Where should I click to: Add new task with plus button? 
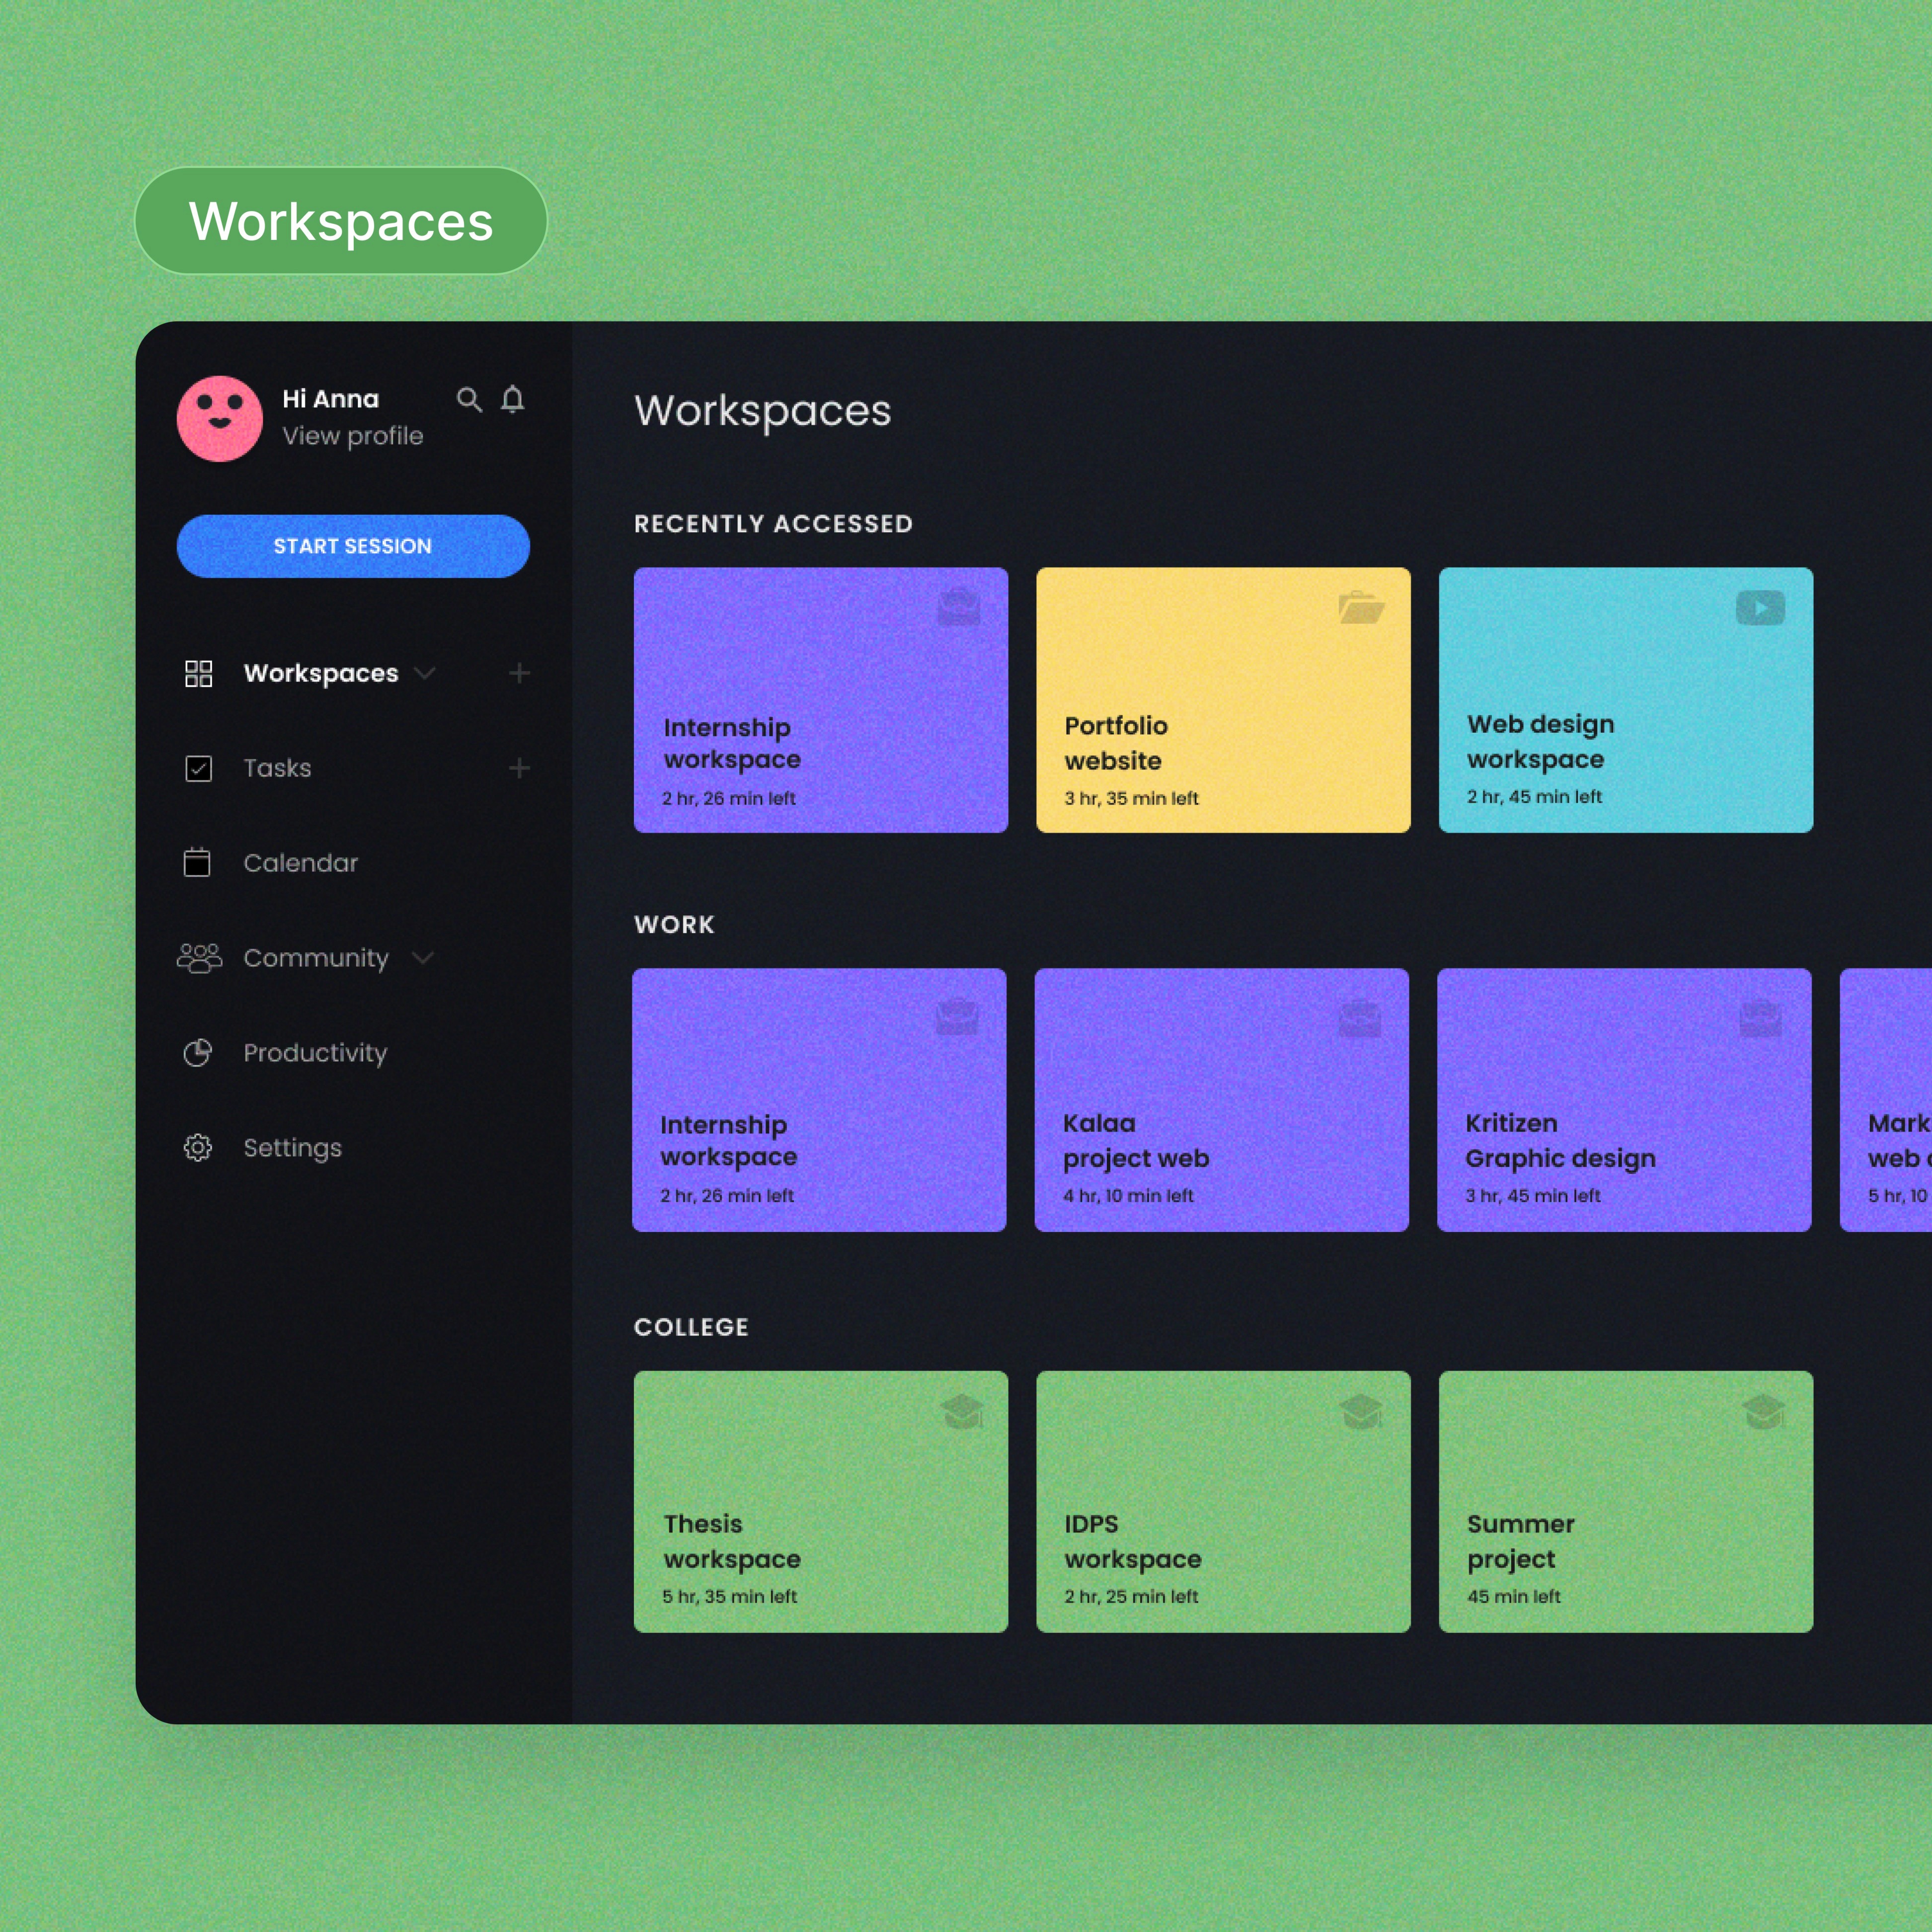point(519,768)
